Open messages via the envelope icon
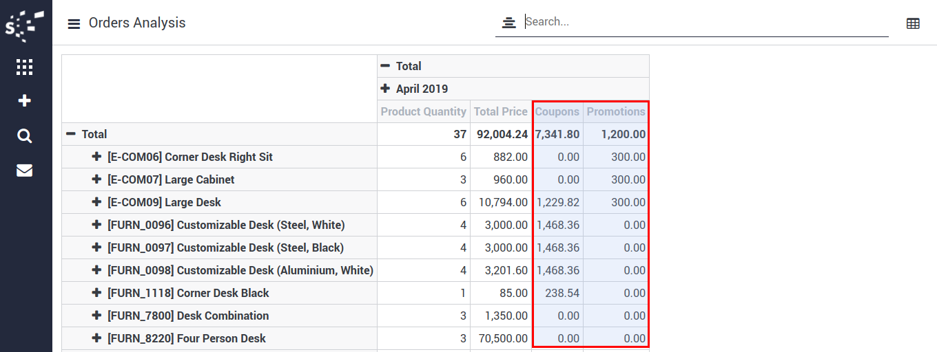The height and width of the screenshot is (352, 937). pyautogui.click(x=25, y=170)
